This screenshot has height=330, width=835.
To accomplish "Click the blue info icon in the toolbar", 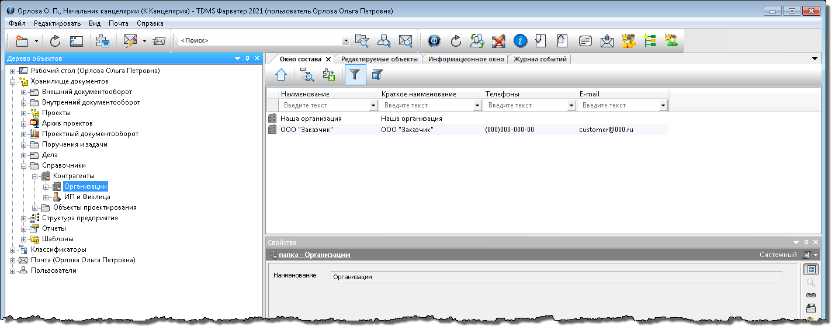I will click(520, 41).
